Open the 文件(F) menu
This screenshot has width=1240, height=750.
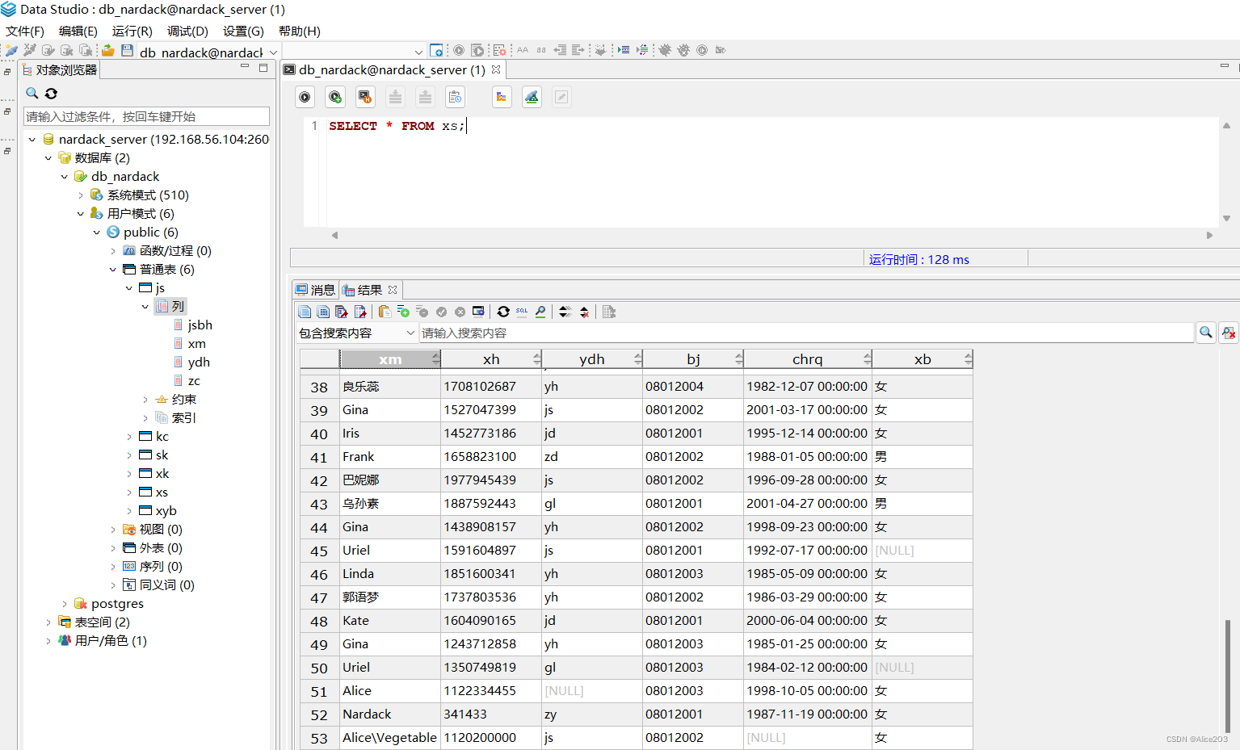25,31
